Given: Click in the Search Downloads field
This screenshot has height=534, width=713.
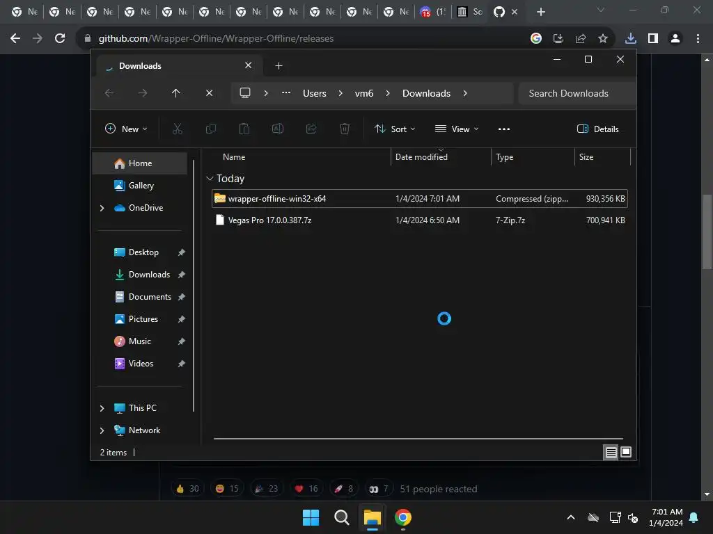Looking at the screenshot, I should point(577,93).
